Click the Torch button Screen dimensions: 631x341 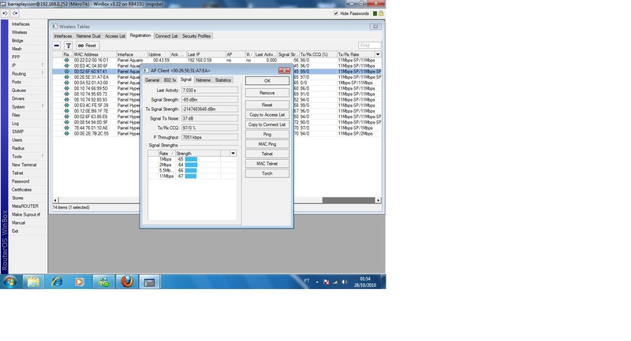coord(267,173)
